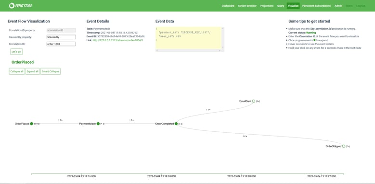Image resolution: width=375 pixels, height=184 pixels.
Task: Select the OrderShipped hollow node
Action: (344, 146)
